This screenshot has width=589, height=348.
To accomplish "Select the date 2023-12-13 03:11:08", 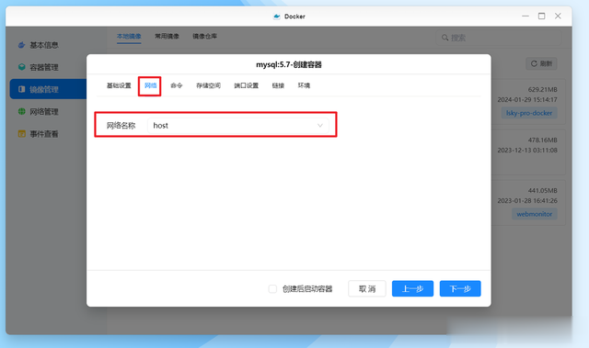I will 527,151.
